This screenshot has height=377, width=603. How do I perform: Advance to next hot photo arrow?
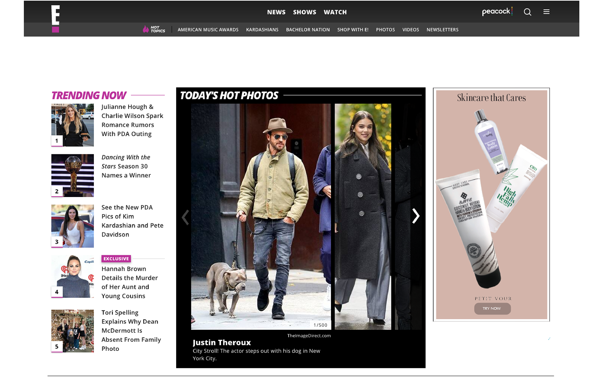(x=416, y=216)
